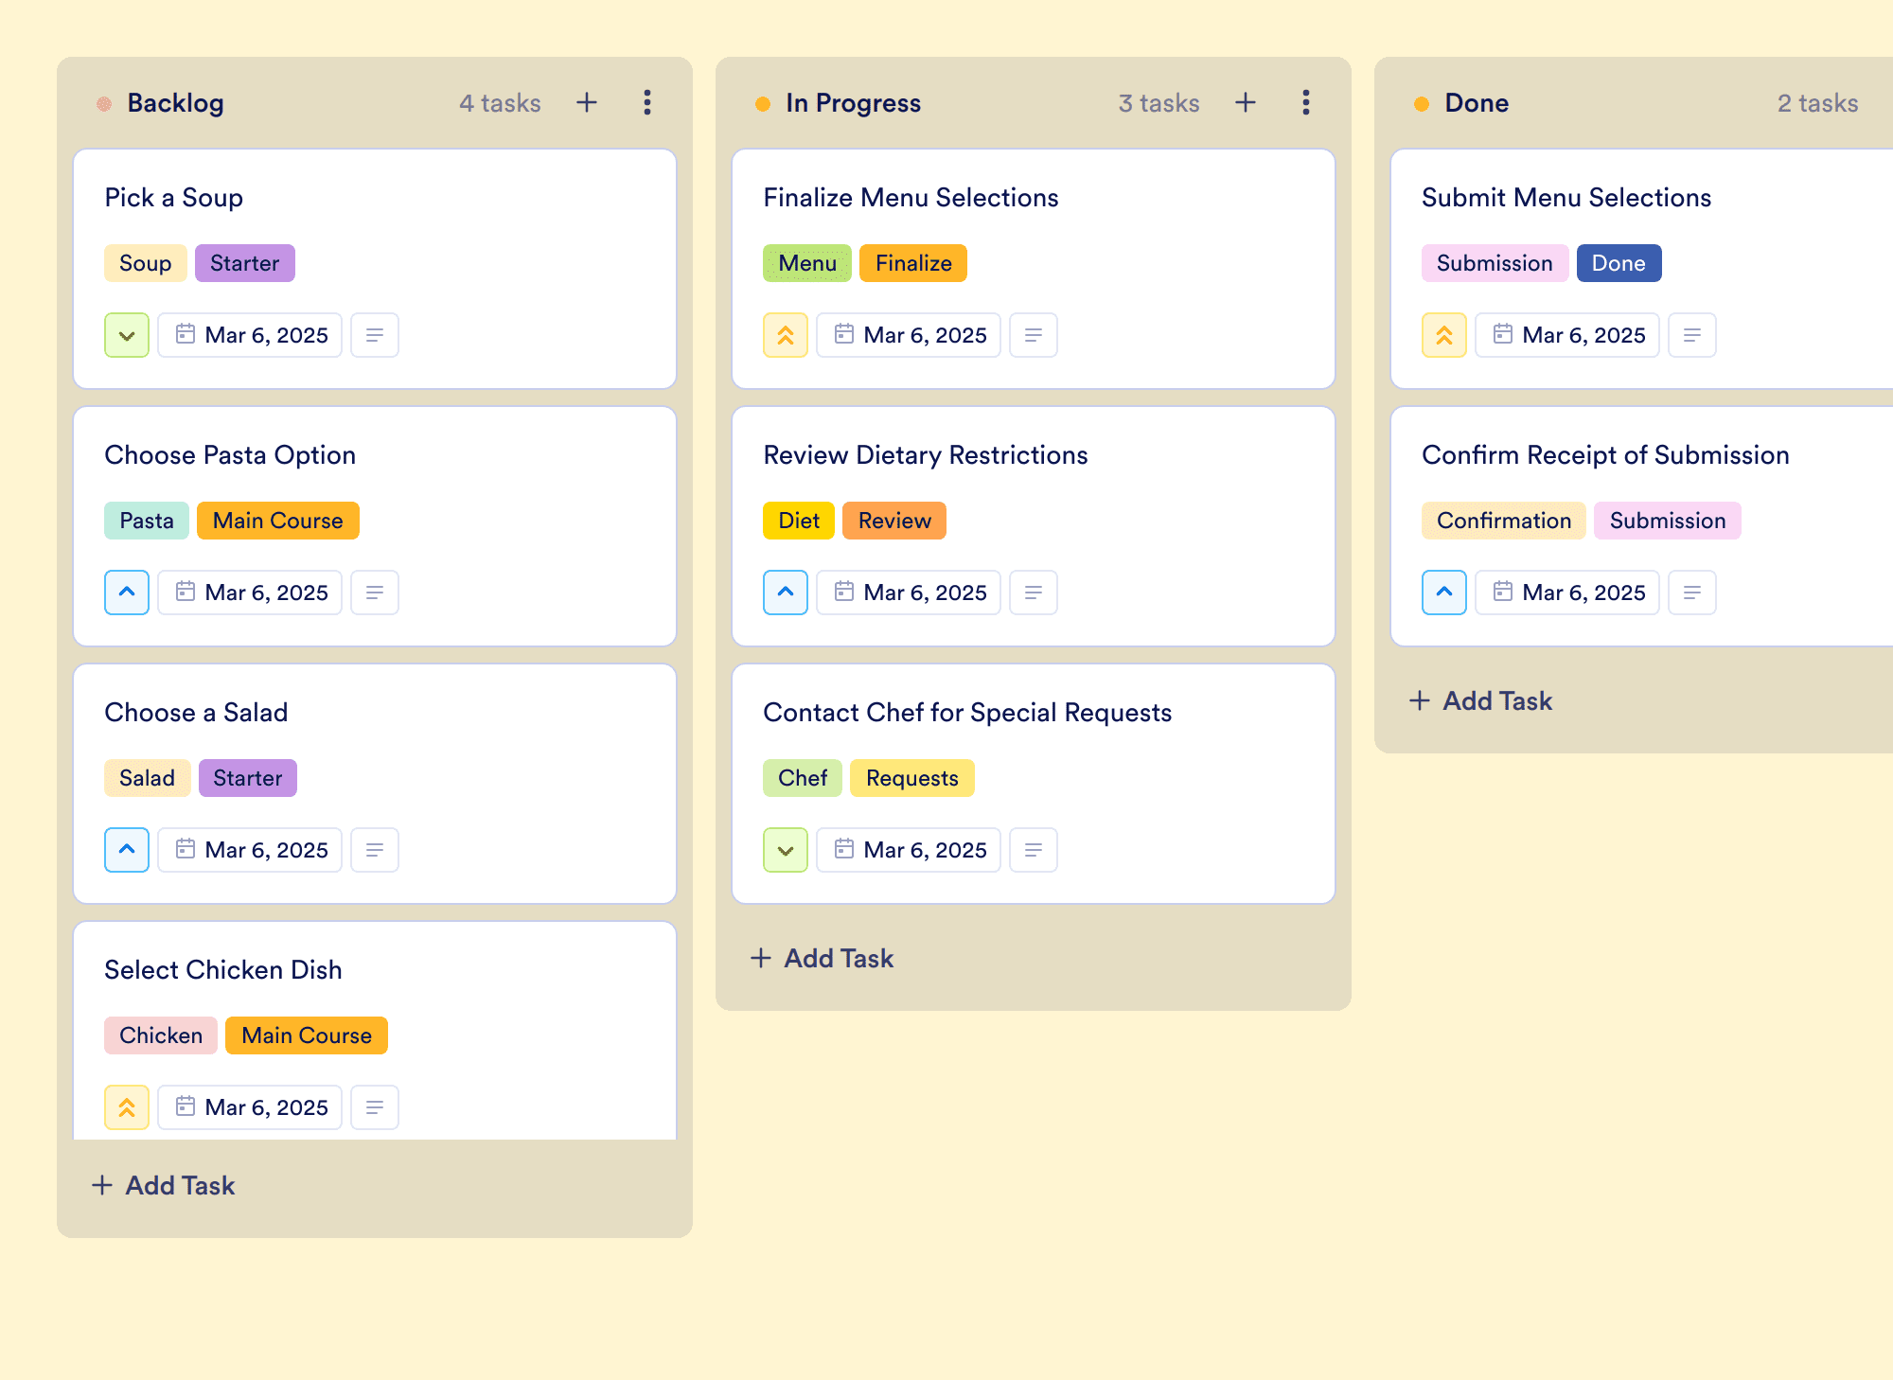Click Starter tag on Pick a Soup card
The width and height of the screenshot is (1893, 1380).
click(x=245, y=263)
